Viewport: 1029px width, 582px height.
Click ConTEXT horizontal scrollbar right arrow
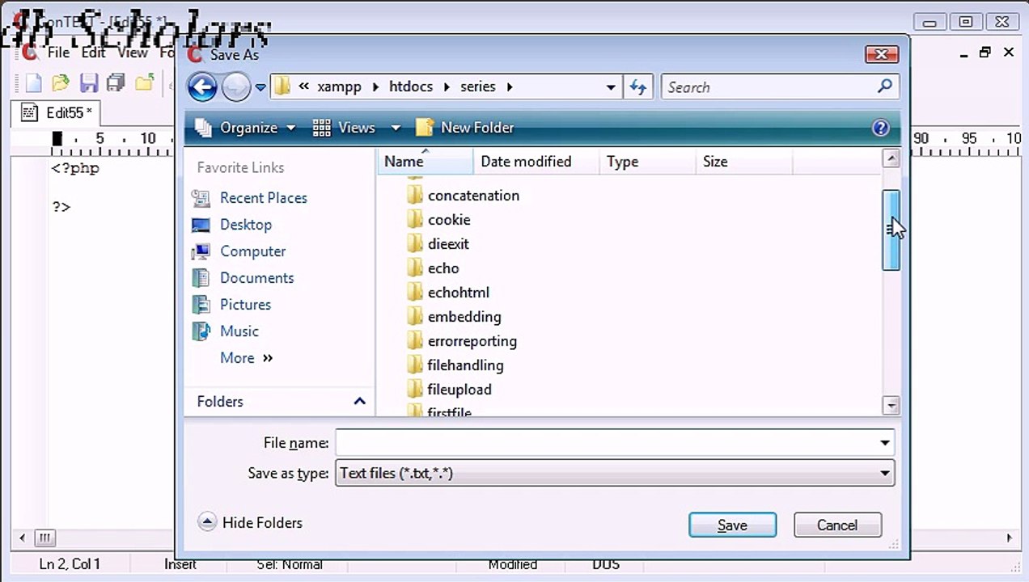click(x=1010, y=538)
